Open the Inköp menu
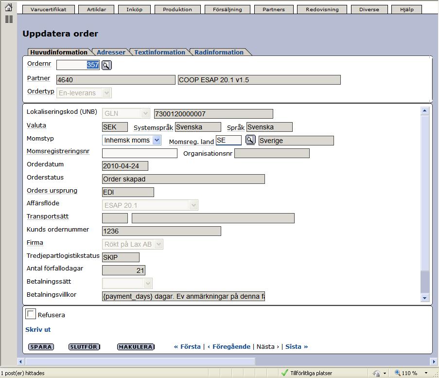 134,10
